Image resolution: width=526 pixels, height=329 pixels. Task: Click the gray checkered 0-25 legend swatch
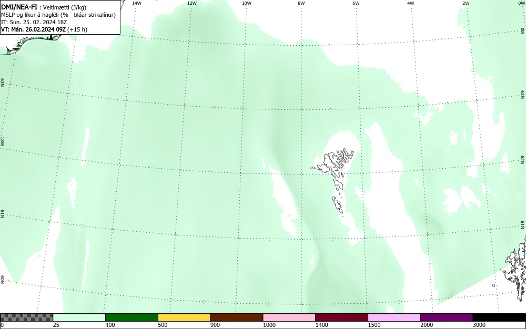click(x=26, y=317)
